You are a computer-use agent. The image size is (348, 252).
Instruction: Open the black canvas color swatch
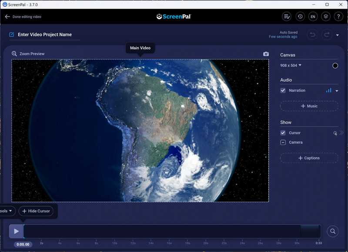tap(335, 66)
